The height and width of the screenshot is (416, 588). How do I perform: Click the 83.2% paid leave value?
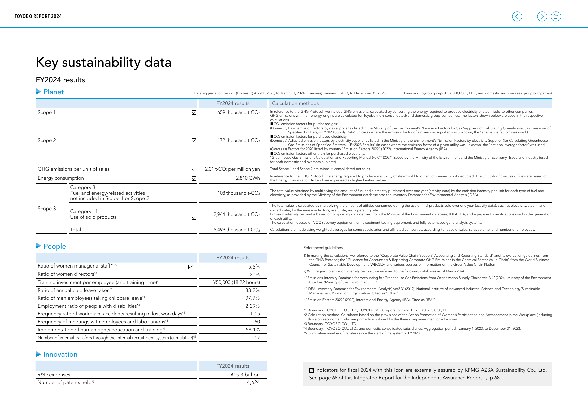pyautogui.click(x=253, y=290)
